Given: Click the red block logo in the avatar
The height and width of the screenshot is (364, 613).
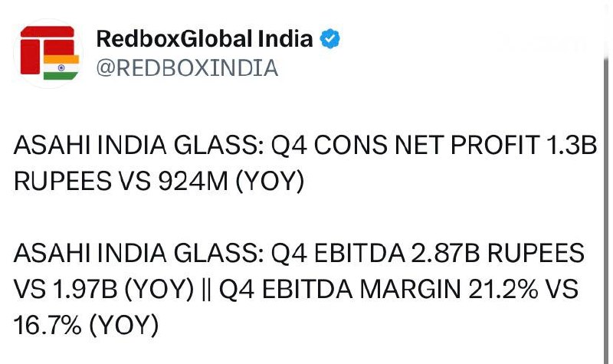Looking at the screenshot, I should click(47, 50).
